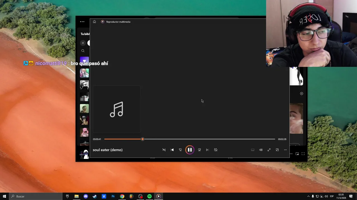Switch the media player to mini player view
The width and height of the screenshot is (357, 200).
pos(277,150)
